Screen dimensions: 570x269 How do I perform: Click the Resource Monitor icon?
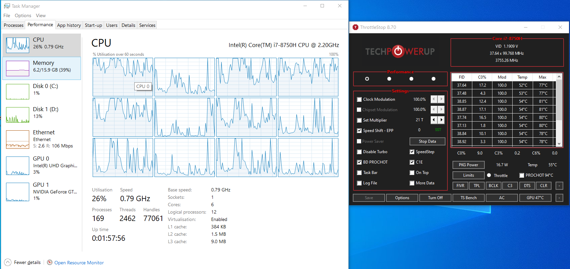(50, 263)
